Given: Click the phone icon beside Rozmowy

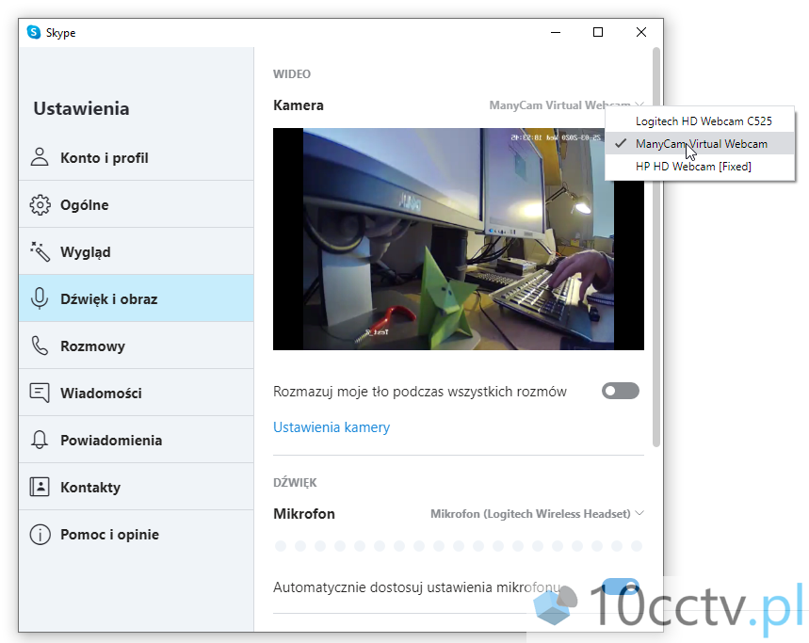Looking at the screenshot, I should pos(40,346).
